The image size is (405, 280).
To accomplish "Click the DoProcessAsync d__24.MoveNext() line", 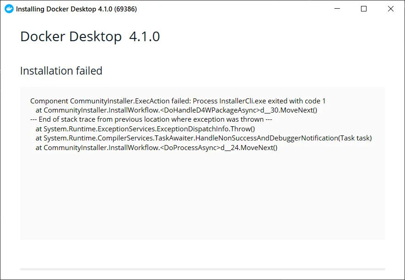I will tap(157, 148).
